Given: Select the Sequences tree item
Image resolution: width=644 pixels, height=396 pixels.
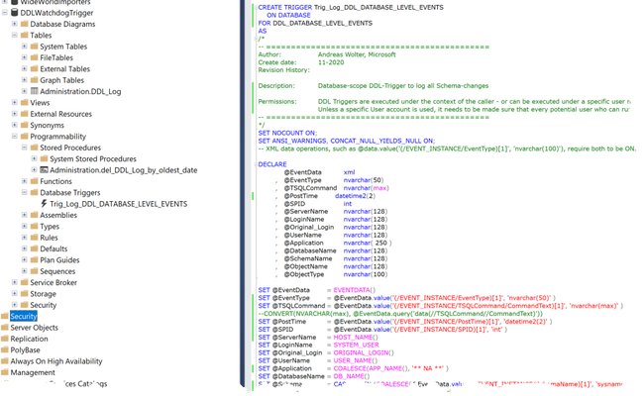Looking at the screenshot, I should click(57, 271).
